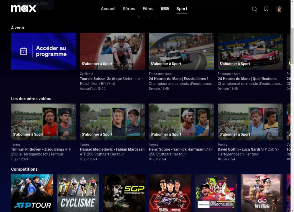The image size is (294, 212).
Task: Open search with the magnifying glass icon
Action: pos(254,9)
